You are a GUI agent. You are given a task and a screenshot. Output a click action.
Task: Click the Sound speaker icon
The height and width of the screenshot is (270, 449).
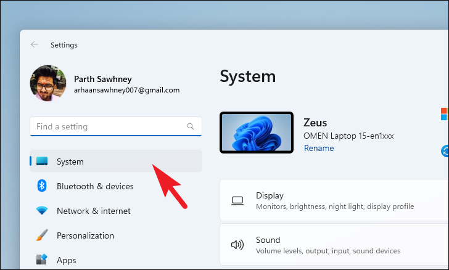pyautogui.click(x=237, y=245)
